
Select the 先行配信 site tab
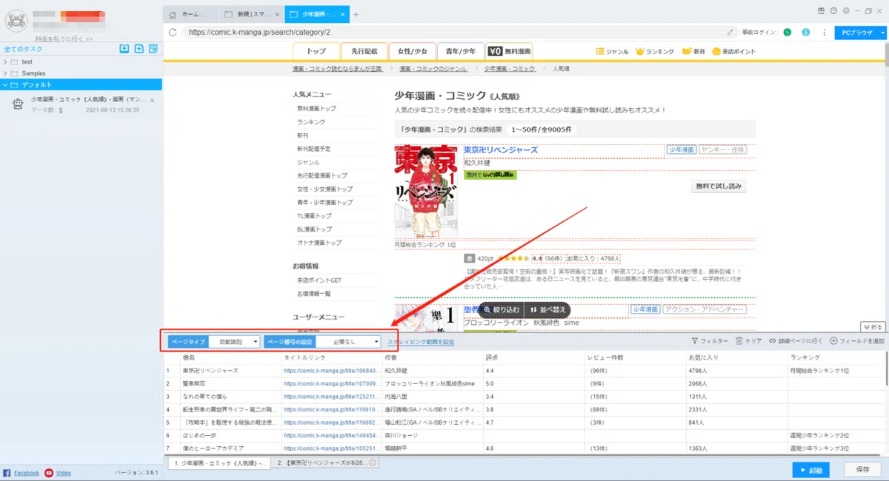364,51
